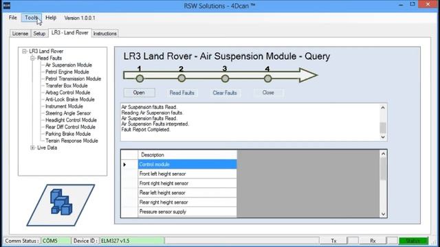Select Parking Brake Module in tree
This screenshot has height=247, width=440.
68,134
